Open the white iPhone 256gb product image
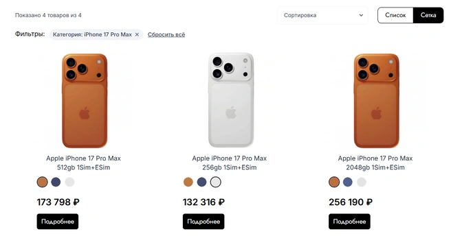 [231, 100]
